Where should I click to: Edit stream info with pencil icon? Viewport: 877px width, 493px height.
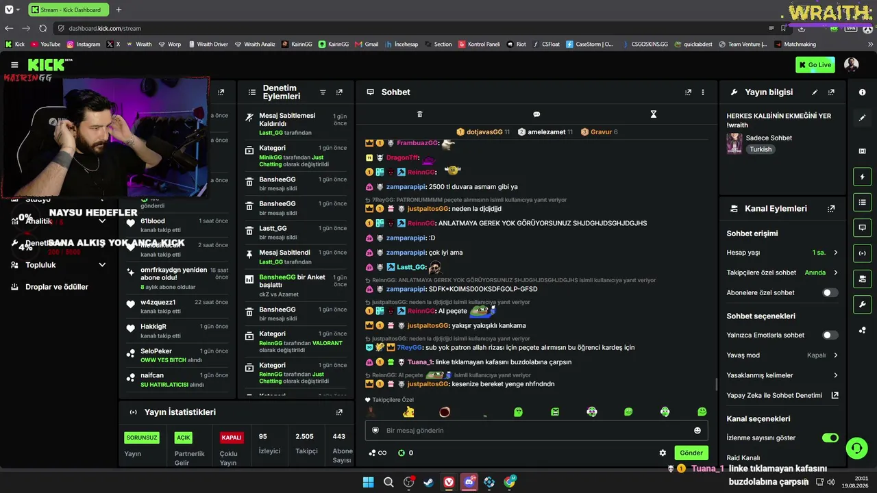pyautogui.click(x=815, y=92)
